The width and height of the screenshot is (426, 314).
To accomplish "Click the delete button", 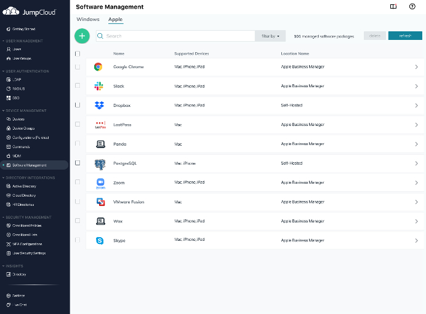I will coord(374,36).
